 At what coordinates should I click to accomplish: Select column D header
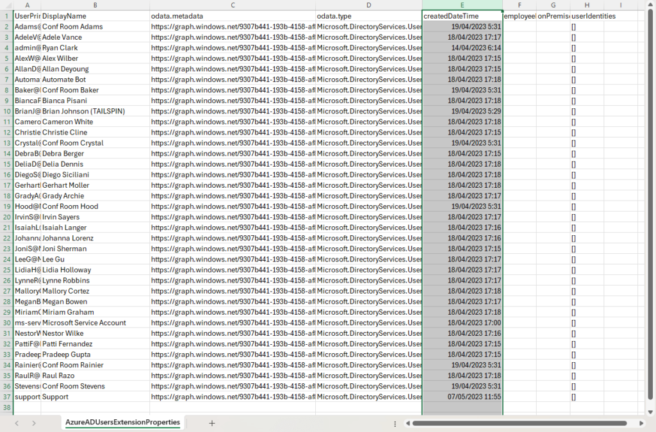coord(368,5)
